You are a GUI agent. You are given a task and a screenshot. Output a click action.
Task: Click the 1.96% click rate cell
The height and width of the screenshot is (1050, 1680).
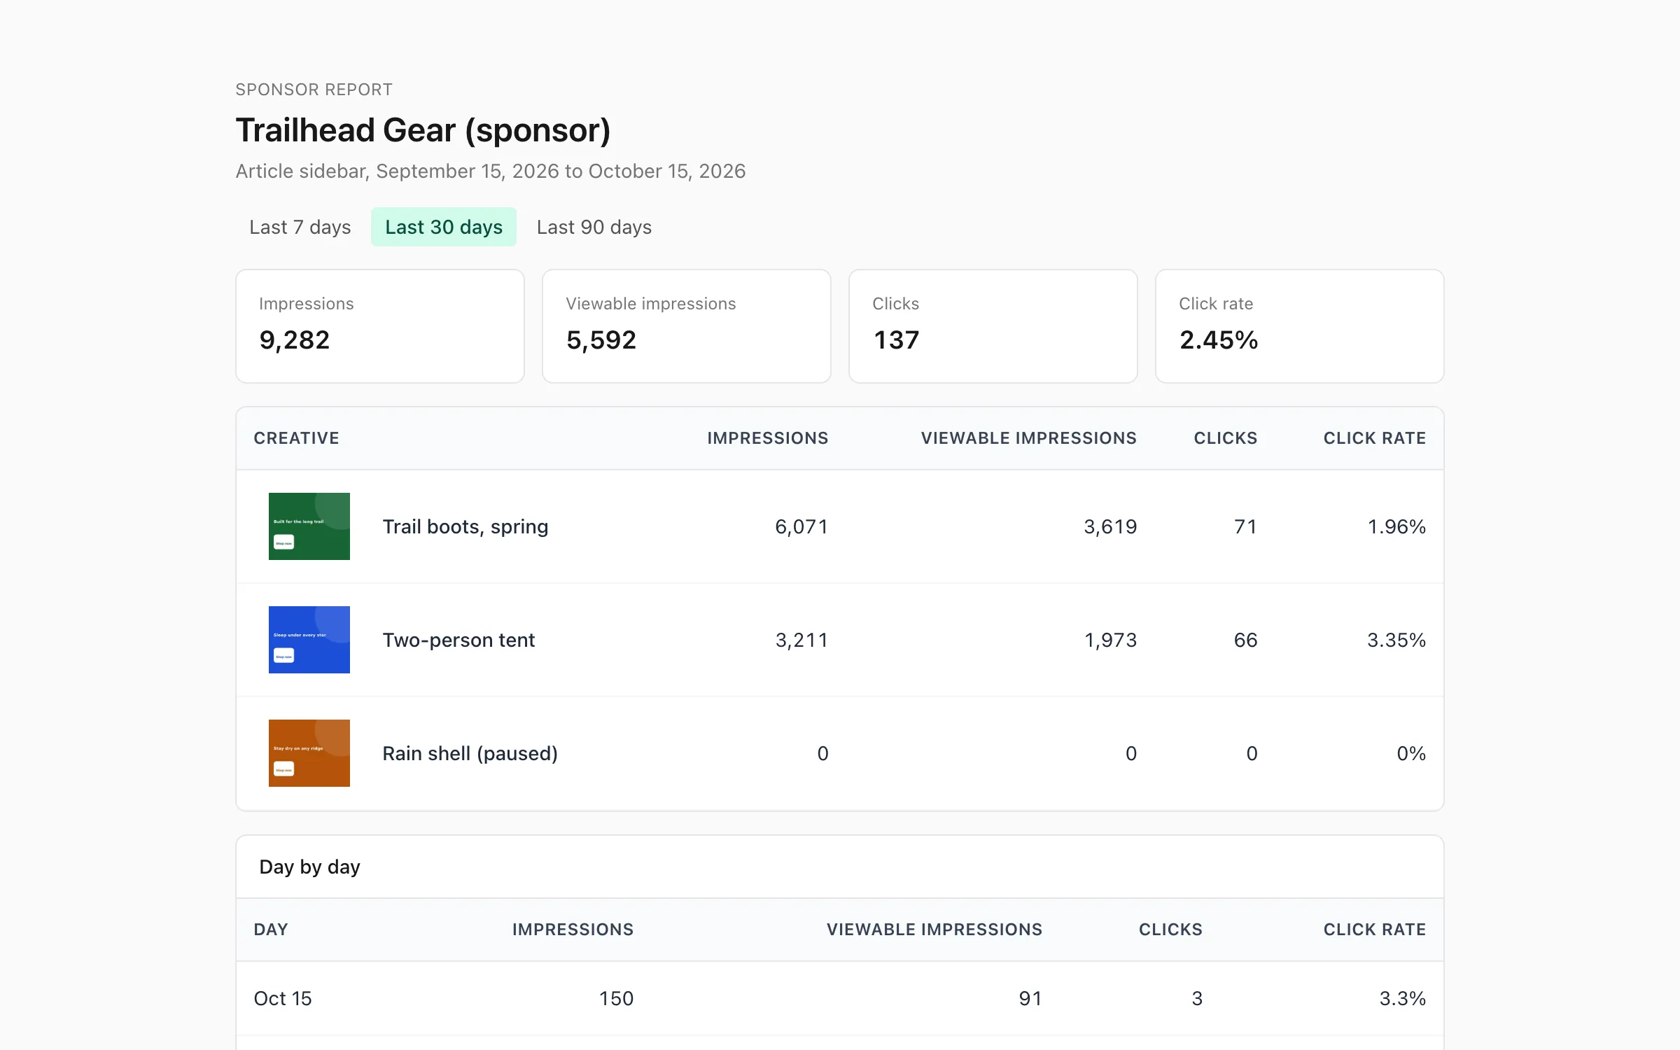click(1396, 526)
